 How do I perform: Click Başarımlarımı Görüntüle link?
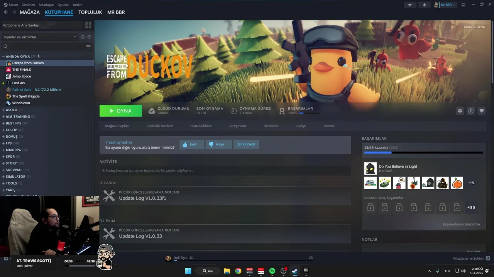(461, 224)
